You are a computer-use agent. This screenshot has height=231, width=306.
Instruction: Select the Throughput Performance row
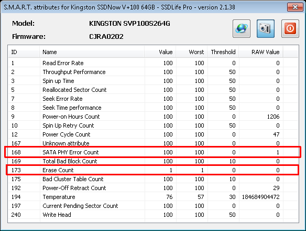153,72
